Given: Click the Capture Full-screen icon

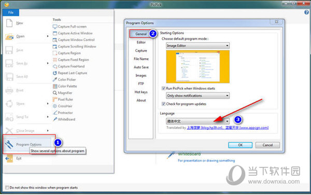Looking at the screenshot, I should [55, 26].
